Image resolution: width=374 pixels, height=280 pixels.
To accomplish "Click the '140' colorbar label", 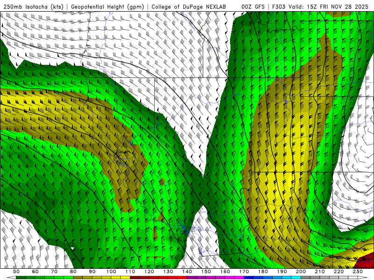I will (187, 272).
